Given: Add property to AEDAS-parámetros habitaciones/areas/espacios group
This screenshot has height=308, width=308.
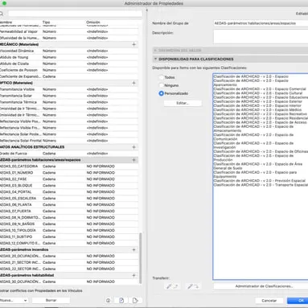Looking at the screenshot, I should [x=133, y=160].
